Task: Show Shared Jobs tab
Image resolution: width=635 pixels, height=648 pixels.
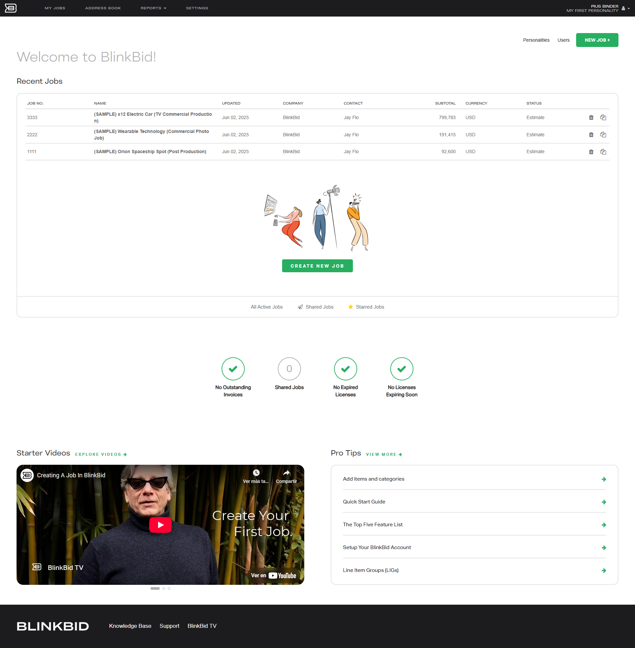Action: click(316, 307)
